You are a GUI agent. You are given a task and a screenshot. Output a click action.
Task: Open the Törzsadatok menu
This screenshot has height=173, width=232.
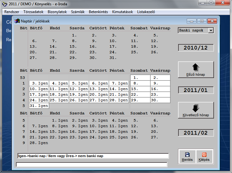tap(33, 12)
